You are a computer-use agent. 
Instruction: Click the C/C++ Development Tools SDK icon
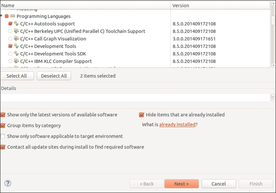pos(16,54)
